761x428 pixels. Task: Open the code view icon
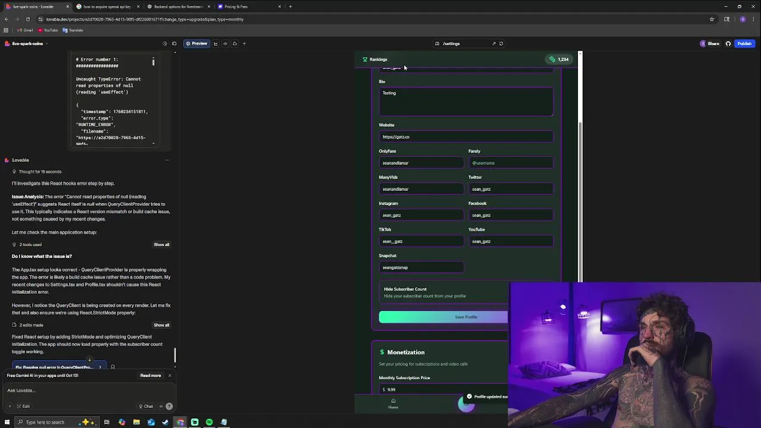[x=225, y=43]
